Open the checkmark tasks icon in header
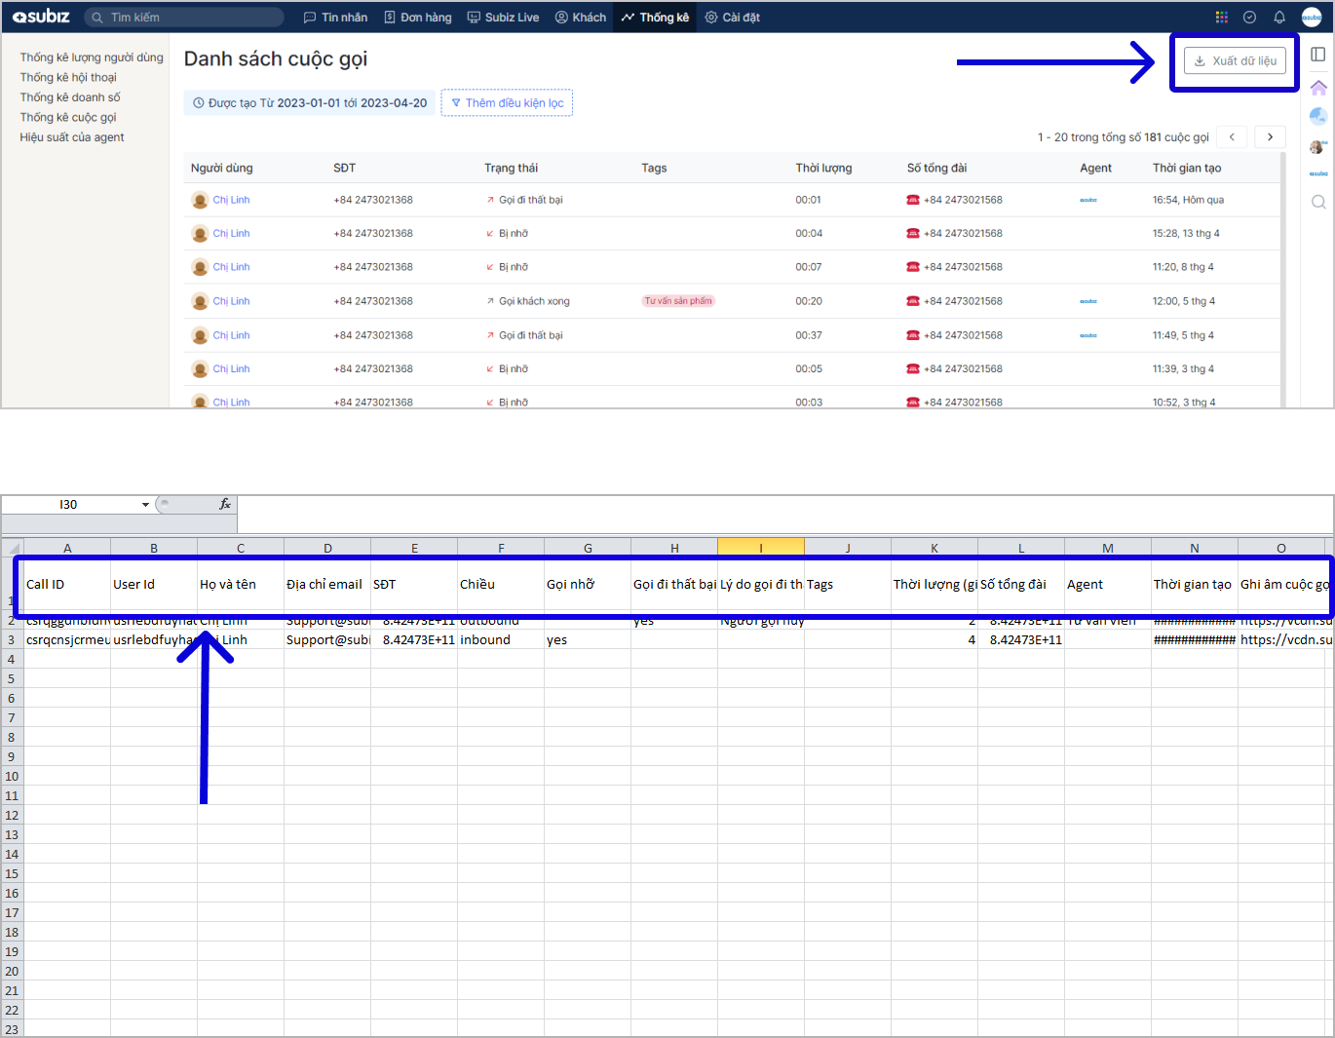Viewport: 1335px width, 1038px height. (1249, 18)
